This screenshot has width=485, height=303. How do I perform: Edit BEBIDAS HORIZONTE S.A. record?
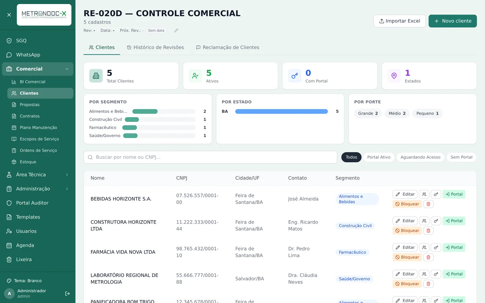[x=405, y=194]
